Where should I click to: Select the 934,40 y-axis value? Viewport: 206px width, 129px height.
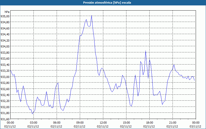pos(5,34)
